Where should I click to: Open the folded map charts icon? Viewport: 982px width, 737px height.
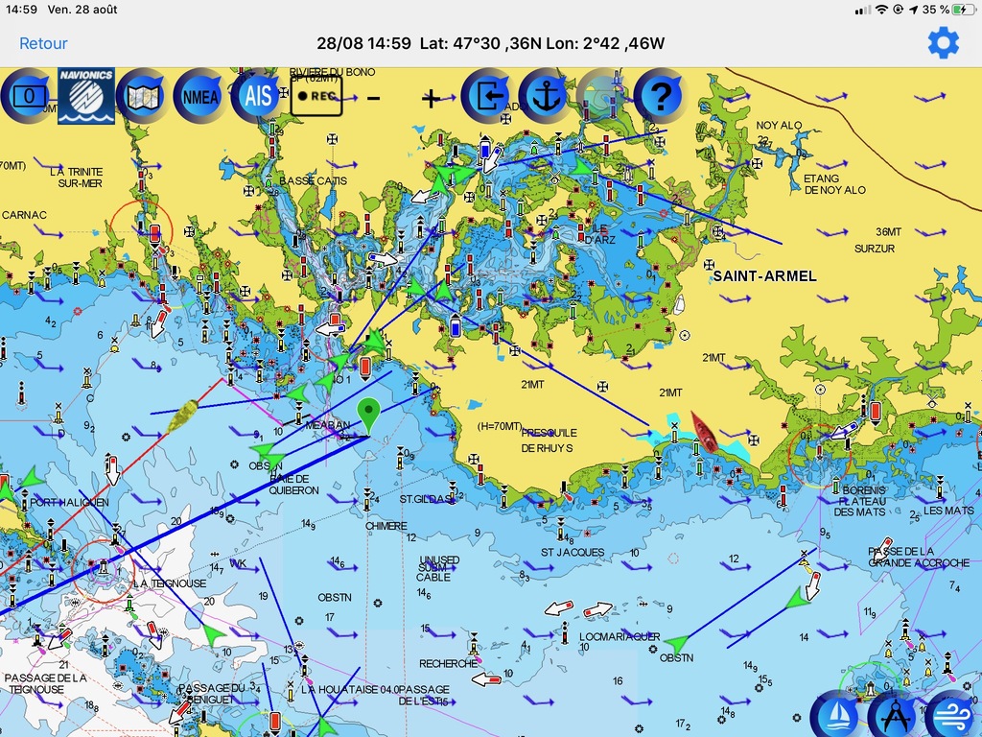click(x=144, y=96)
